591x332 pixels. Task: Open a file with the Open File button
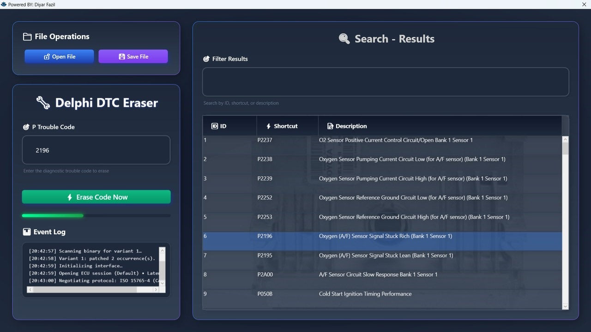59,57
